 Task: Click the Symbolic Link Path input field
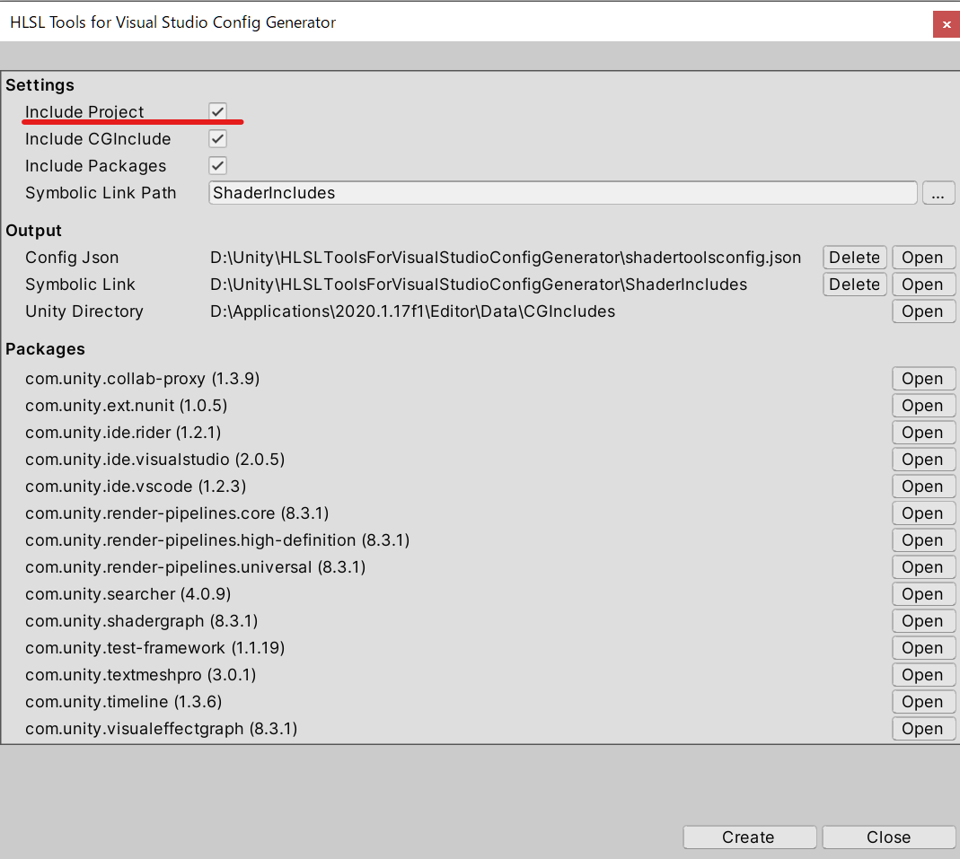coord(563,193)
